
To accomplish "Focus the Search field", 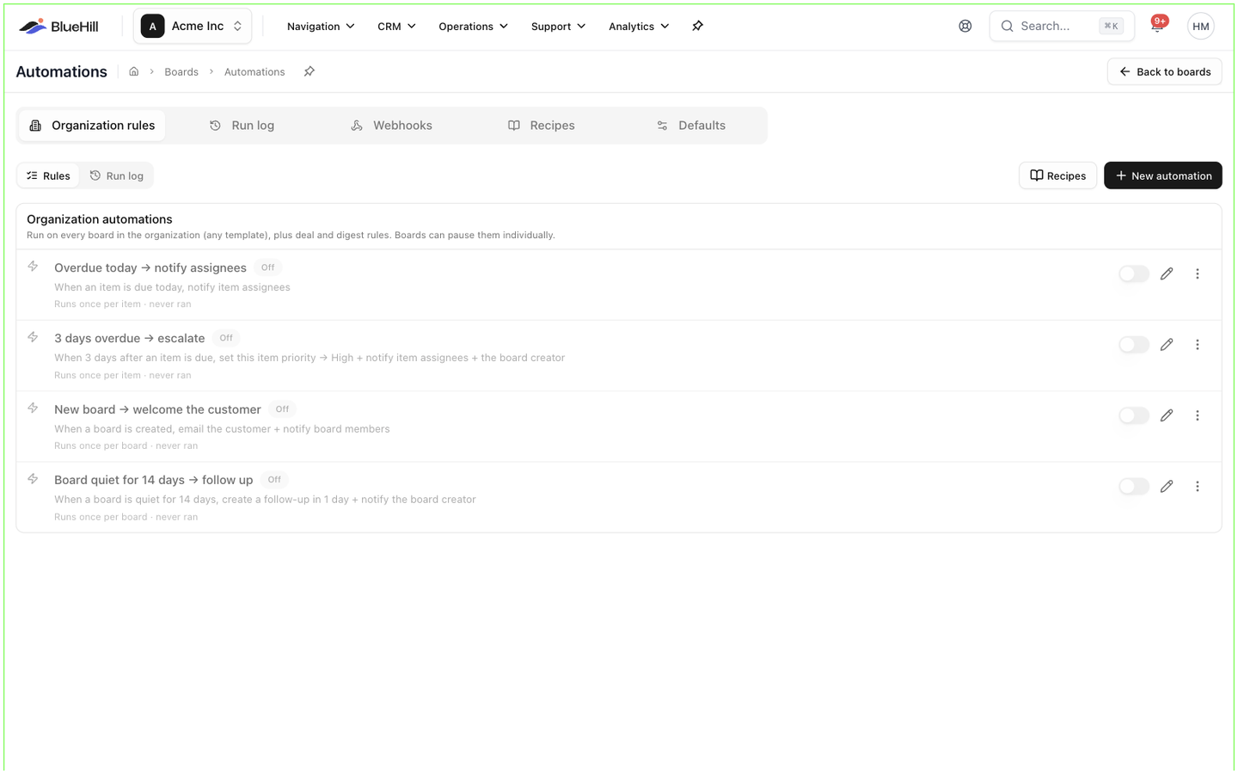I will [1062, 26].
